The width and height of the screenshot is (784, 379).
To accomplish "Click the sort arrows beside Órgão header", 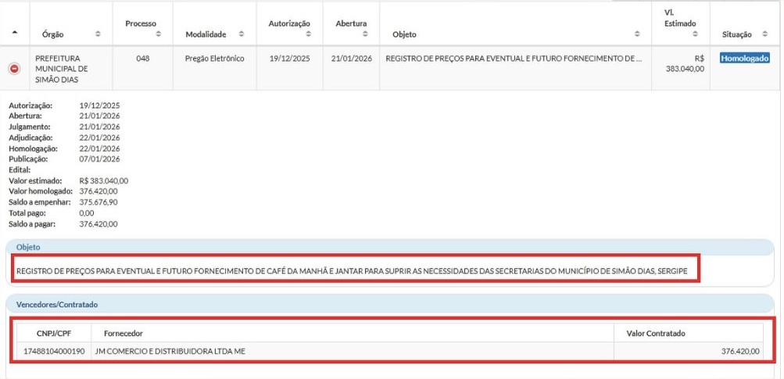I will tap(98, 34).
